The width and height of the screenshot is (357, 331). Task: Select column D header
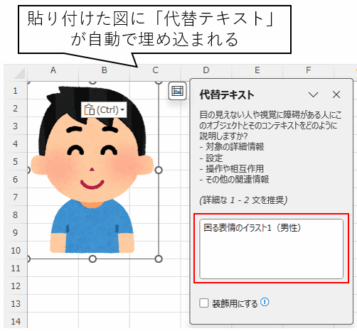coord(206,70)
